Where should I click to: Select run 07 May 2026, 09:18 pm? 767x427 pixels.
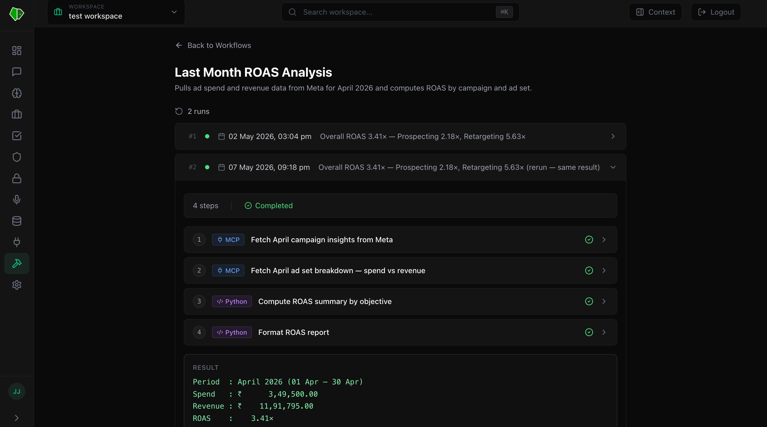(400, 167)
